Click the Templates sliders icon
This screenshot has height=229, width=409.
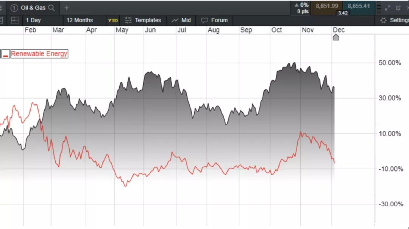point(128,20)
